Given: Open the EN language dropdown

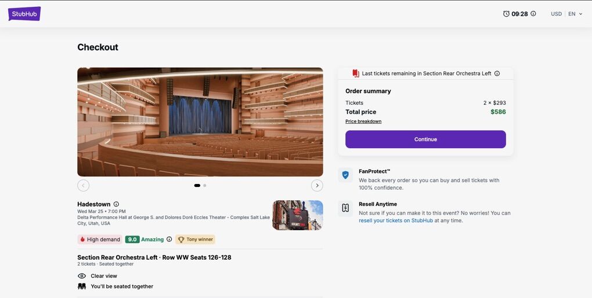Looking at the screenshot, I should (x=575, y=14).
